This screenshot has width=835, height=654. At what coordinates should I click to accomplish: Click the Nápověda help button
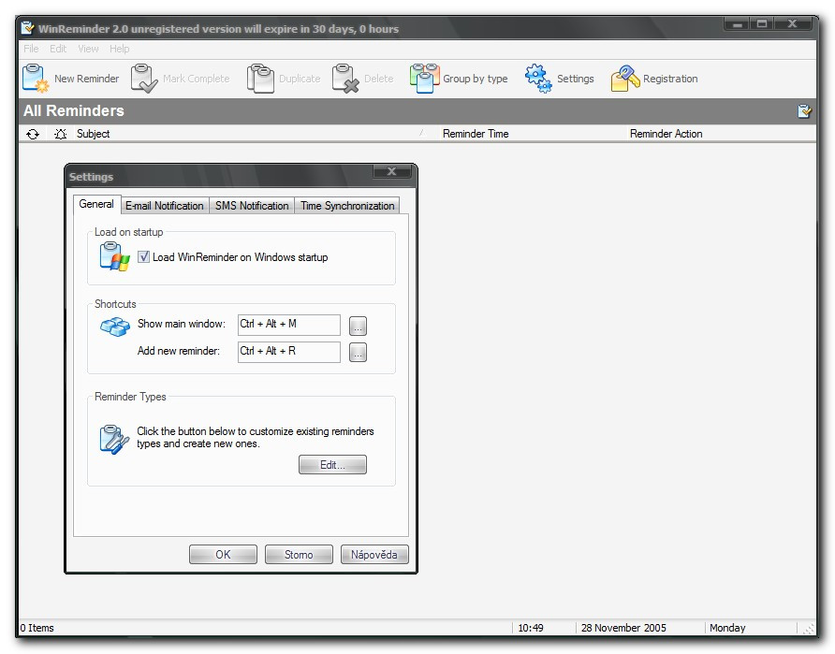click(x=374, y=555)
